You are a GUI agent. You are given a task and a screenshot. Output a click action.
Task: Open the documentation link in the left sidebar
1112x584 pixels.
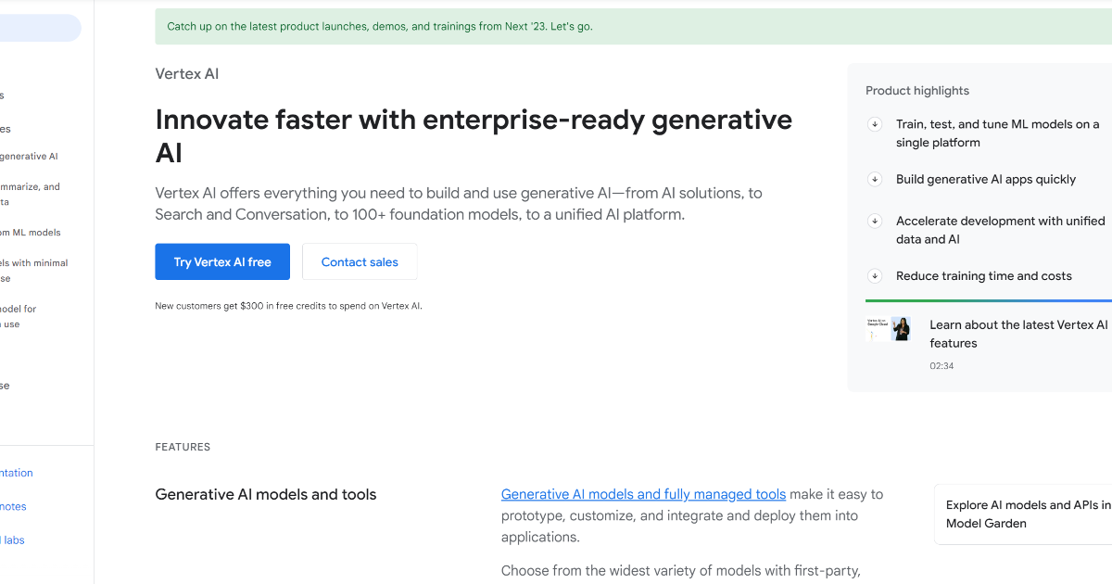(16, 472)
